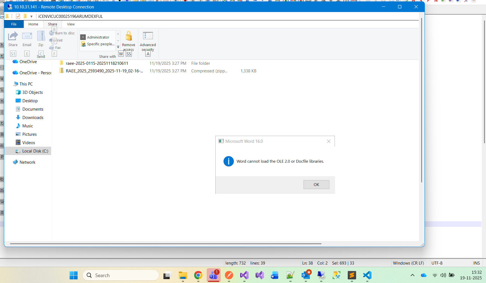Select the raee-2025-0115 folder

97,63
